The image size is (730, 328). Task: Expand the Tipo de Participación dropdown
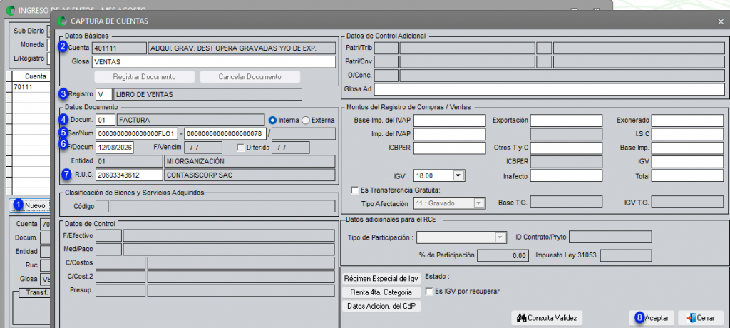coord(500,237)
